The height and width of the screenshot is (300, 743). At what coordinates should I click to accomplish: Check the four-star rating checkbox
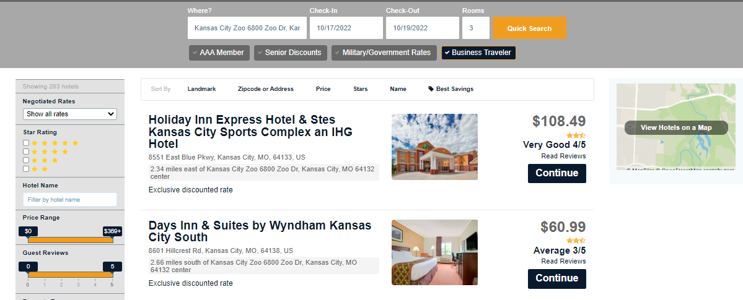pyautogui.click(x=26, y=152)
